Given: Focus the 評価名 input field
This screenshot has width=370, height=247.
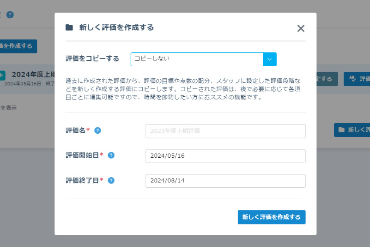Looking at the screenshot, I should (225, 131).
